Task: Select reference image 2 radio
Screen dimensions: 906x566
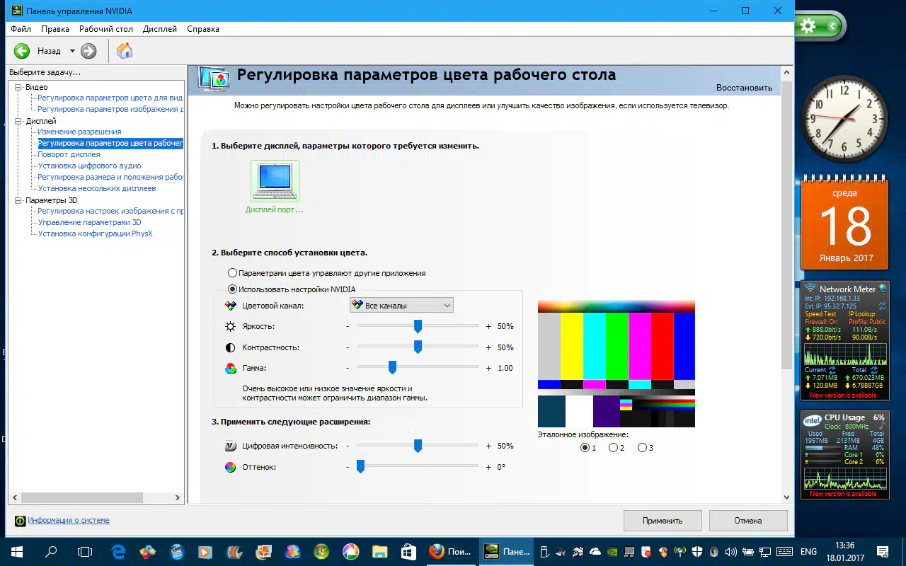Action: coord(613,447)
